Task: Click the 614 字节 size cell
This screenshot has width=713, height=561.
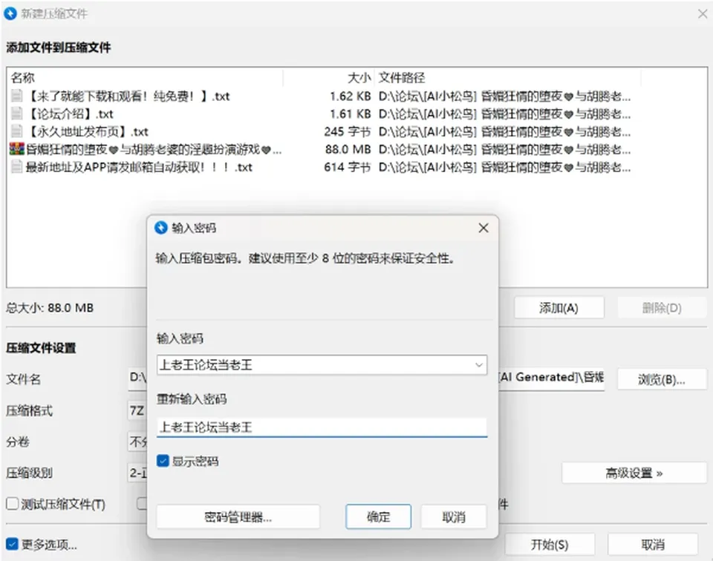Action: (x=348, y=167)
